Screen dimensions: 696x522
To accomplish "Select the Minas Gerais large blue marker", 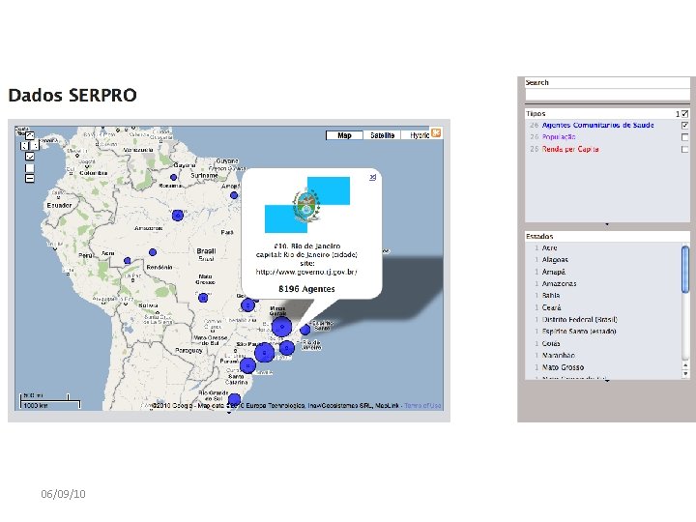I will pos(281,327).
